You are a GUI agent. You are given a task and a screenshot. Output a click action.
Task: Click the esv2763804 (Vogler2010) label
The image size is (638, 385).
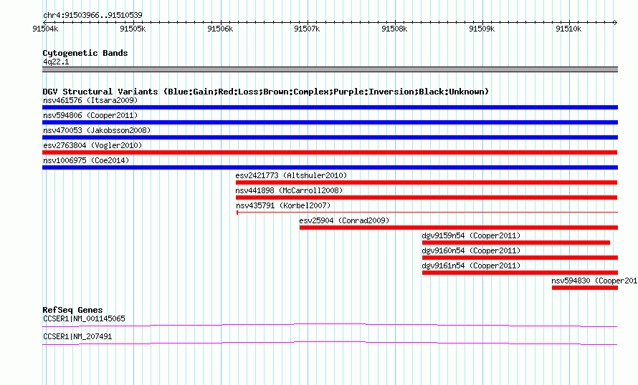point(92,145)
